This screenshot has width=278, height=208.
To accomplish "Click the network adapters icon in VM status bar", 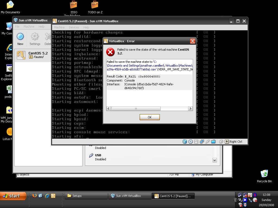I will pyautogui.click(x=202, y=142).
